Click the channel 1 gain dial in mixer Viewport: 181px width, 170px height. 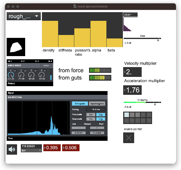[x=11, y=75]
